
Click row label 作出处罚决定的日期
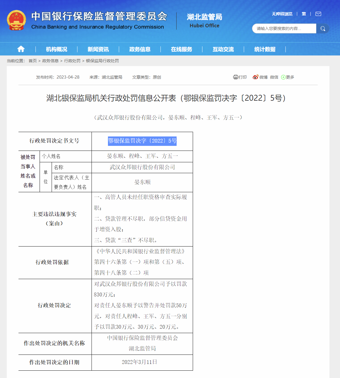click(x=54, y=362)
